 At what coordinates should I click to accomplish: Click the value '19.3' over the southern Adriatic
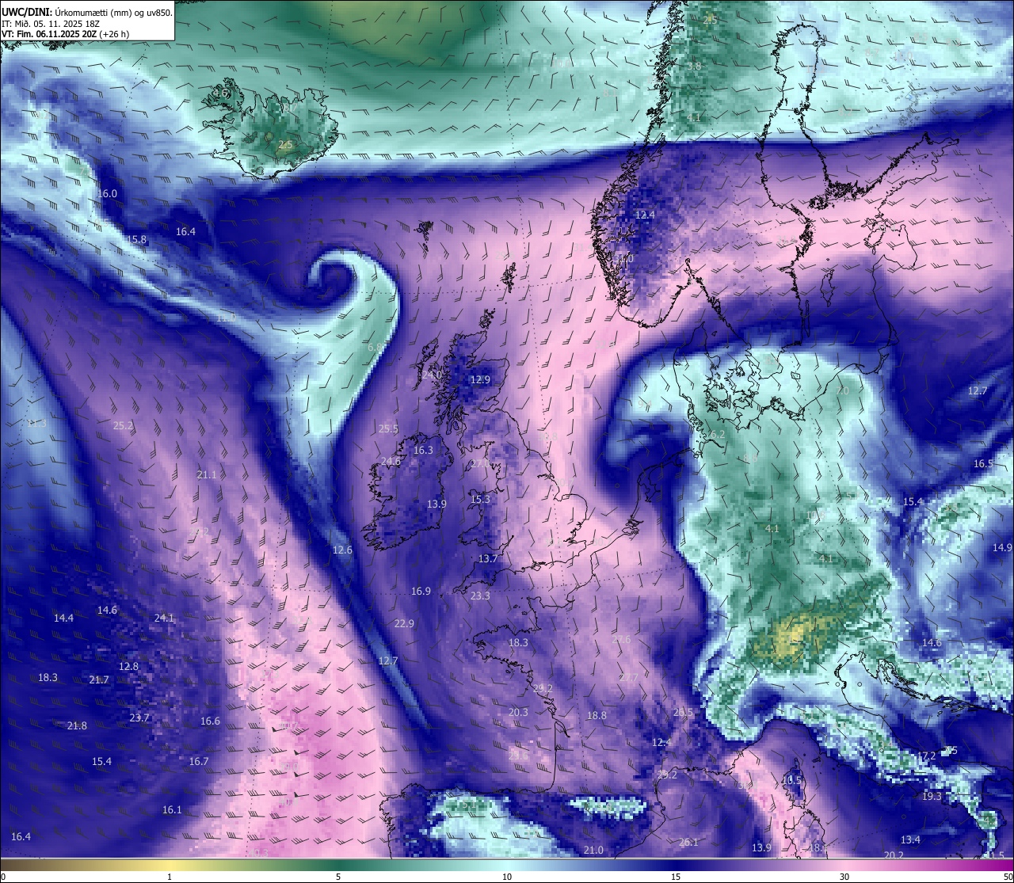[932, 796]
